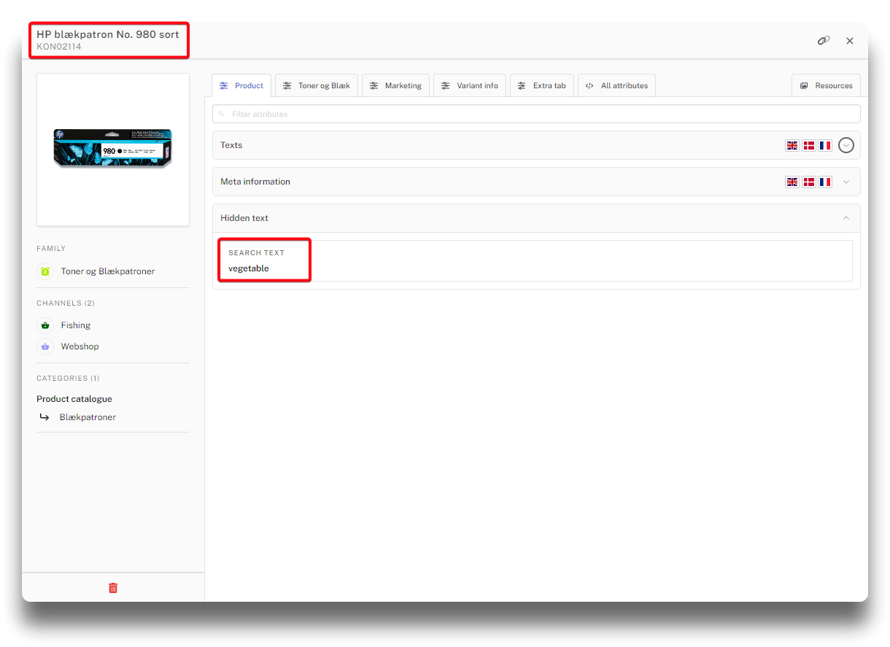This screenshot has height=647, width=890.
Task: Click the HP ink cartridge product thumbnail
Action: pos(113,148)
